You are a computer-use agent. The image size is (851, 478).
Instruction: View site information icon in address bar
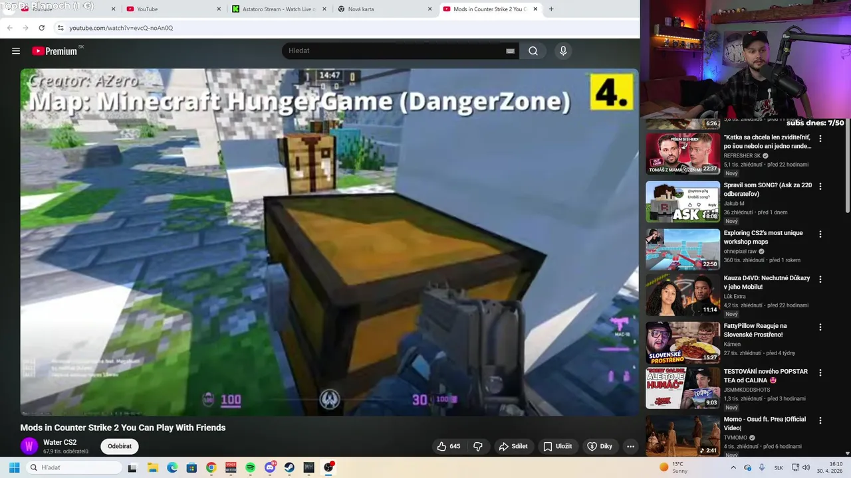coord(61,28)
